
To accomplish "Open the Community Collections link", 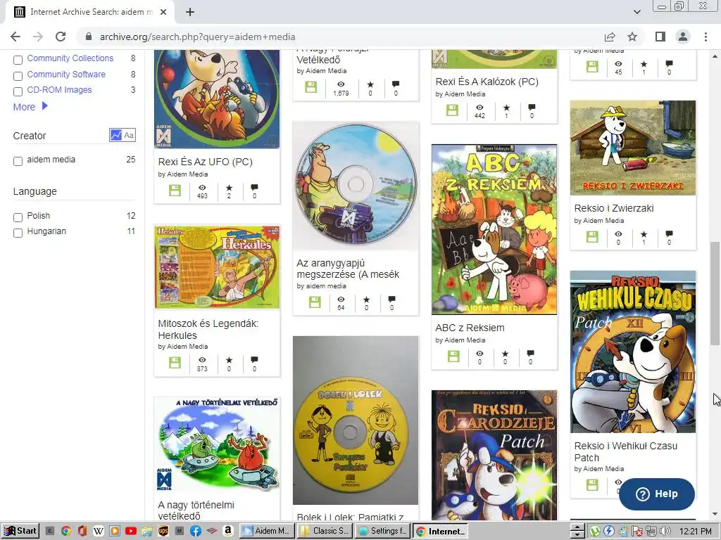I will coord(70,58).
